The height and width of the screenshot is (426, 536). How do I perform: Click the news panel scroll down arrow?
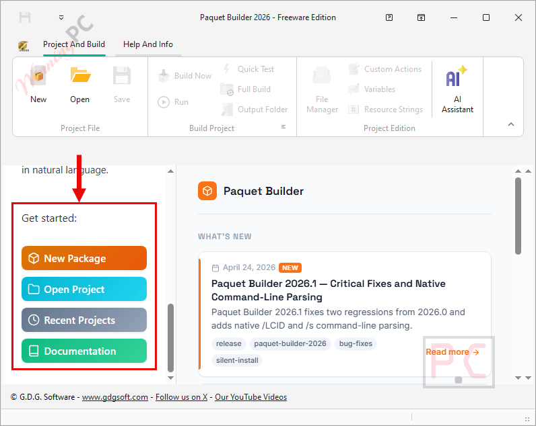pos(518,378)
